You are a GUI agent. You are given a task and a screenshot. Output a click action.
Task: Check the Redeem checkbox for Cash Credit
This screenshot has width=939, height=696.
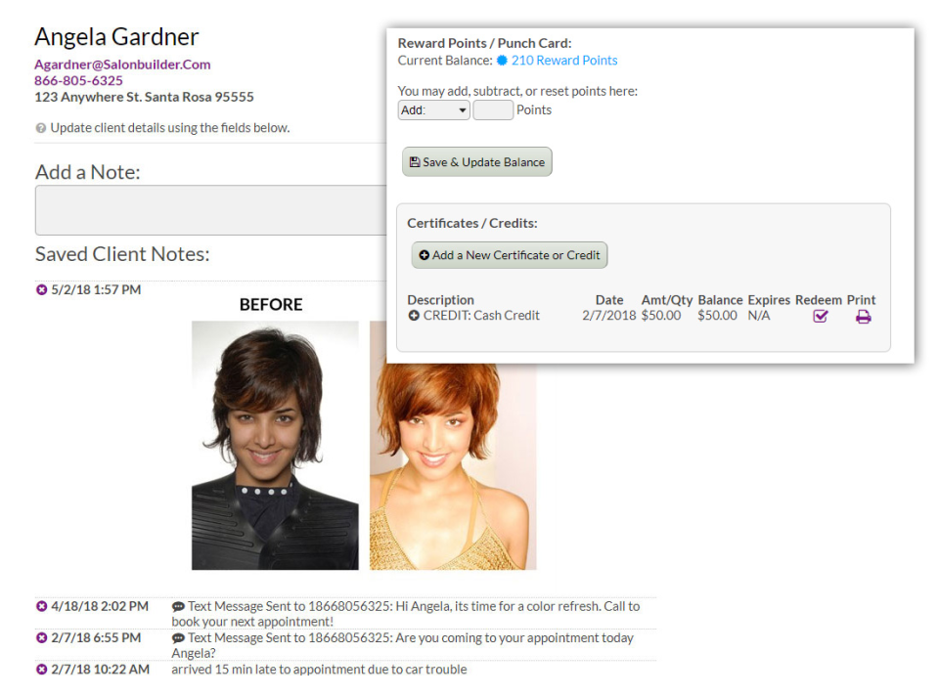(820, 316)
